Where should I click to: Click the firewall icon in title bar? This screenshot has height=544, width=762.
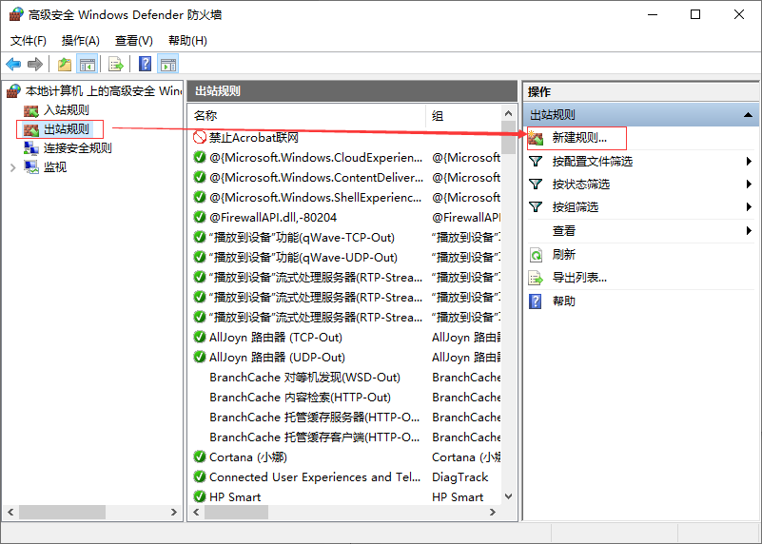15,14
